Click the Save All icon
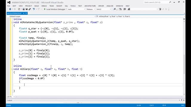 tap(30, 9)
